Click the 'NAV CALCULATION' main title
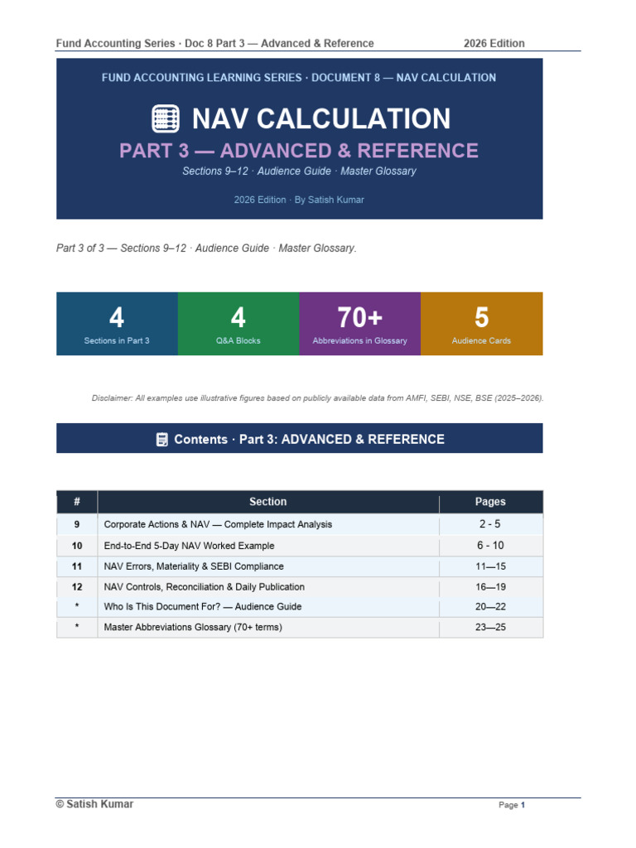This screenshot has height=848, width=636. [321, 118]
